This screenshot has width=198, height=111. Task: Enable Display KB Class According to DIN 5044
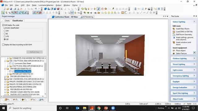[3, 44]
